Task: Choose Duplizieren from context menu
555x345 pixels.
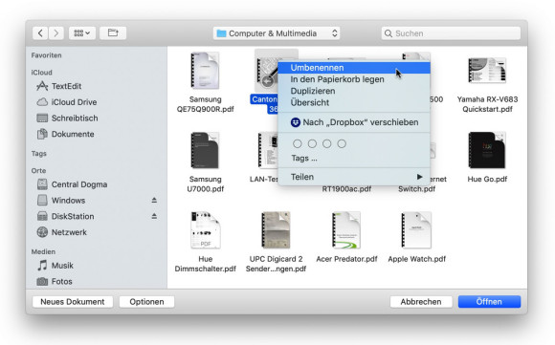Action: (354, 91)
